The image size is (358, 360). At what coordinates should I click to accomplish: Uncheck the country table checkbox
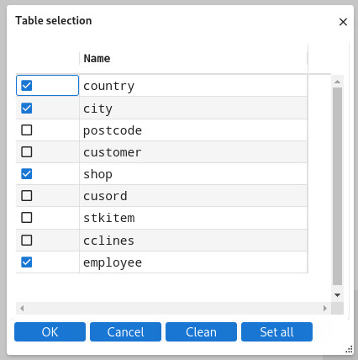[27, 86]
